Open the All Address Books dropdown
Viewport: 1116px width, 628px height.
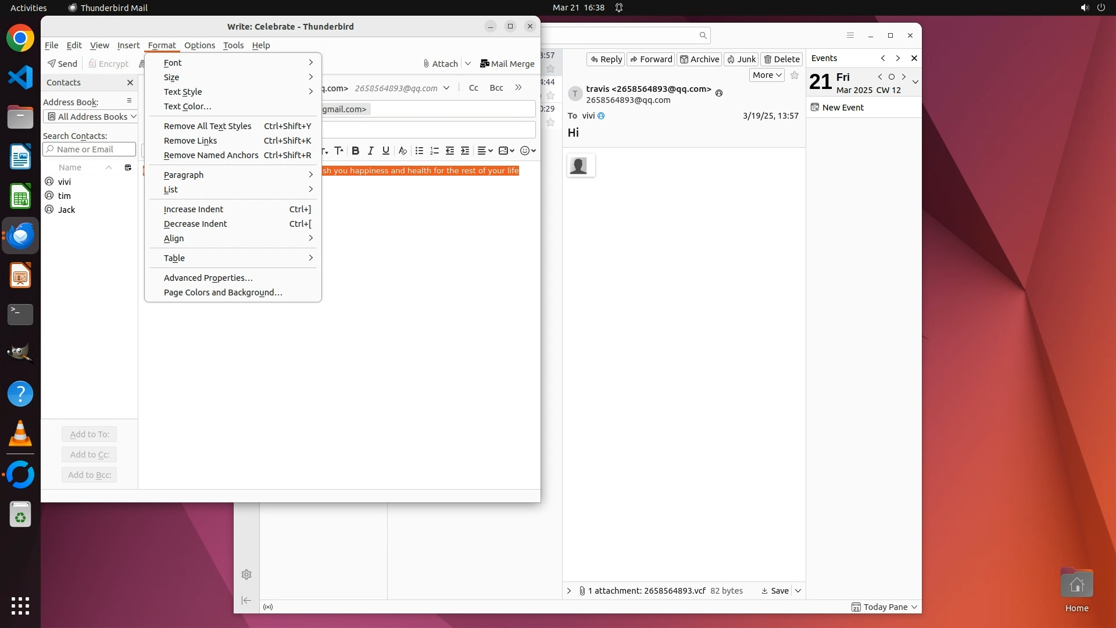click(x=91, y=116)
